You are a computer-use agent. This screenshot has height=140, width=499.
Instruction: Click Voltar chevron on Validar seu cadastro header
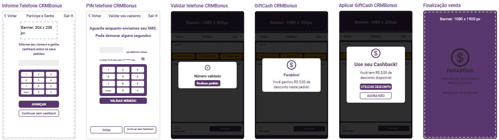click(95, 16)
